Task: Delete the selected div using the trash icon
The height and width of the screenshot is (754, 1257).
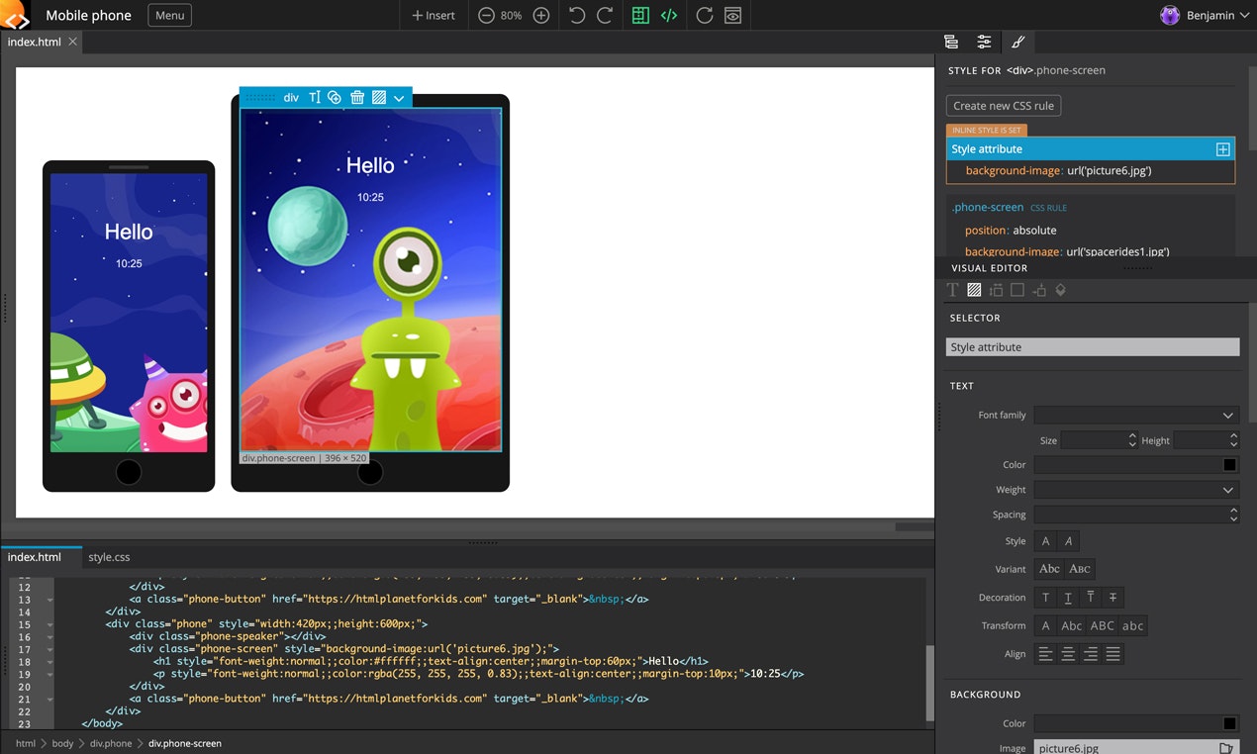Action: click(x=356, y=97)
